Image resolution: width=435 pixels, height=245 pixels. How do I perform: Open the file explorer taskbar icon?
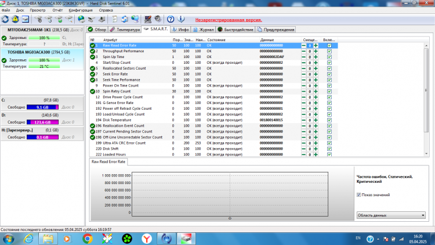click(48, 239)
